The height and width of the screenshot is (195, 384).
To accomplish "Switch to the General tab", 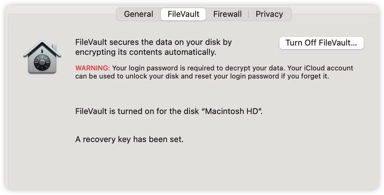I will [x=139, y=14].
